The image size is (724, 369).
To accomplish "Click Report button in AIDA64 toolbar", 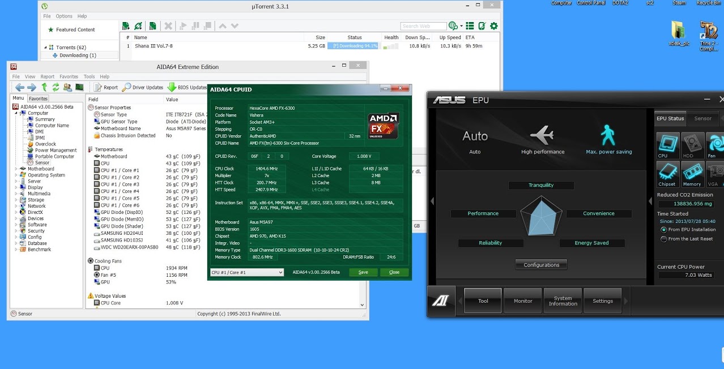I will pos(106,87).
